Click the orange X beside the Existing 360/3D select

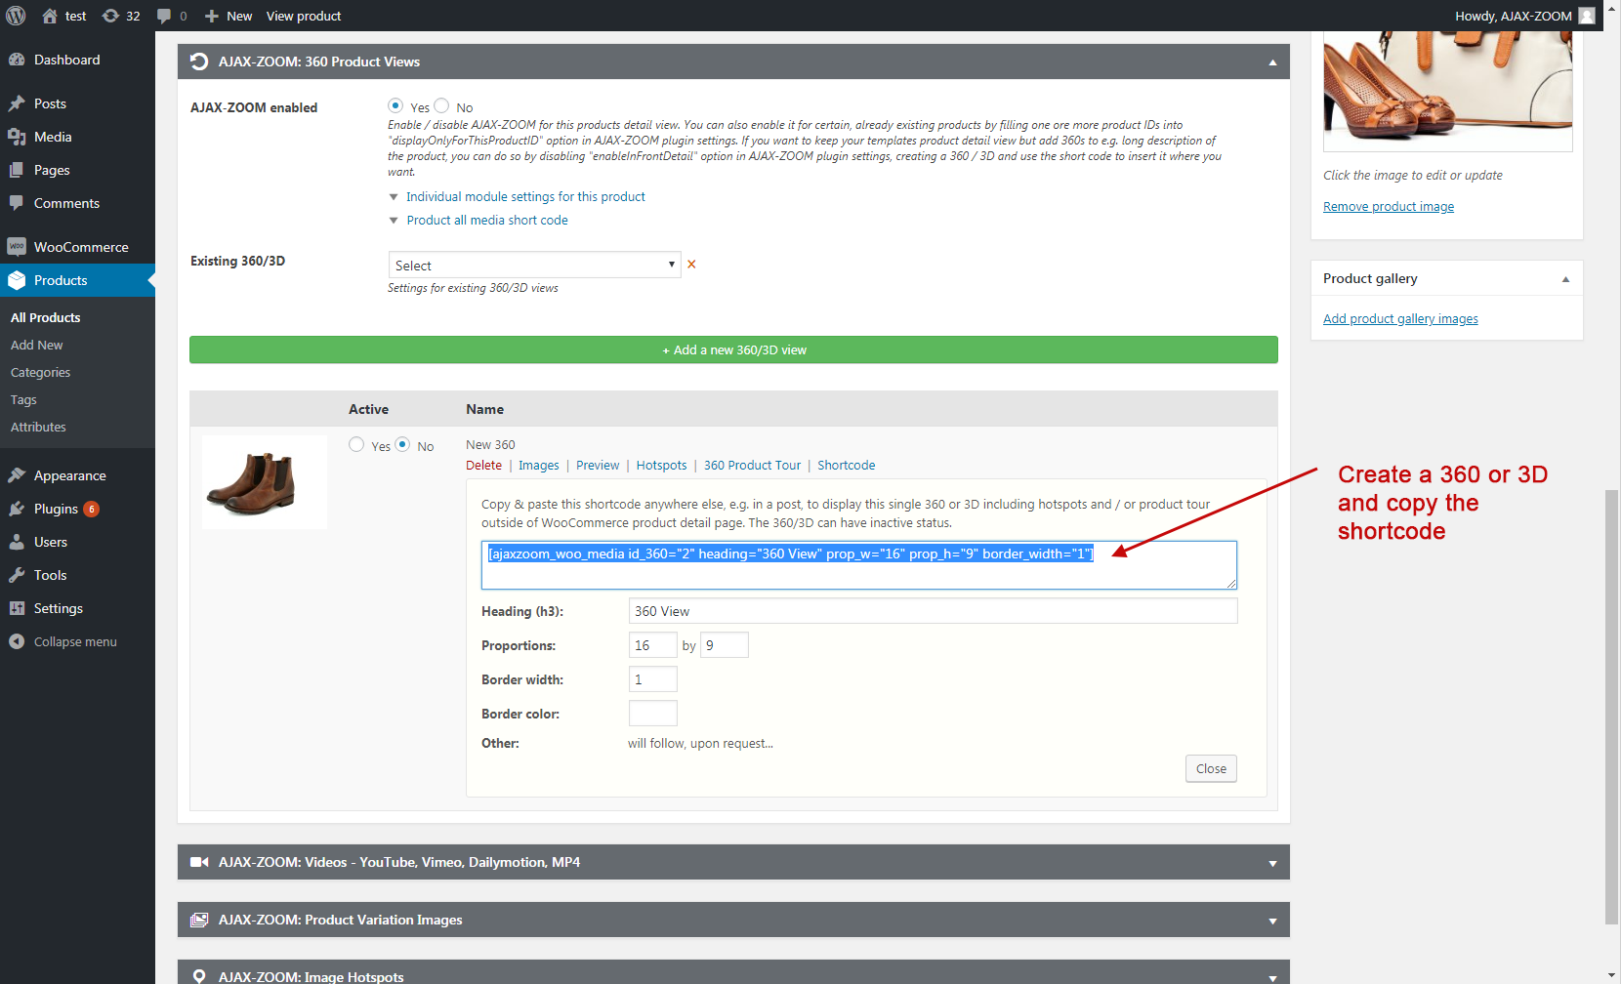click(x=691, y=265)
